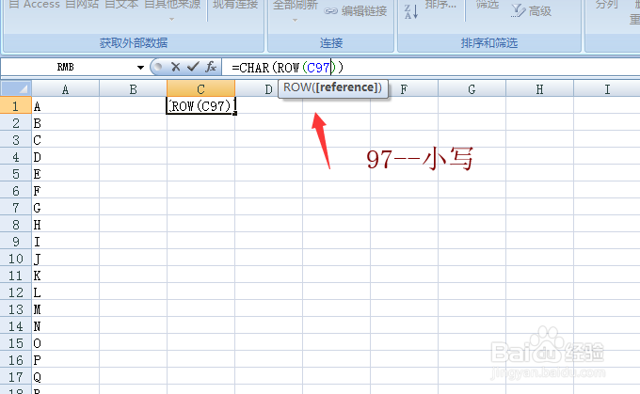Click cell A16 containing P
The width and height of the screenshot is (640, 394).
point(65,360)
